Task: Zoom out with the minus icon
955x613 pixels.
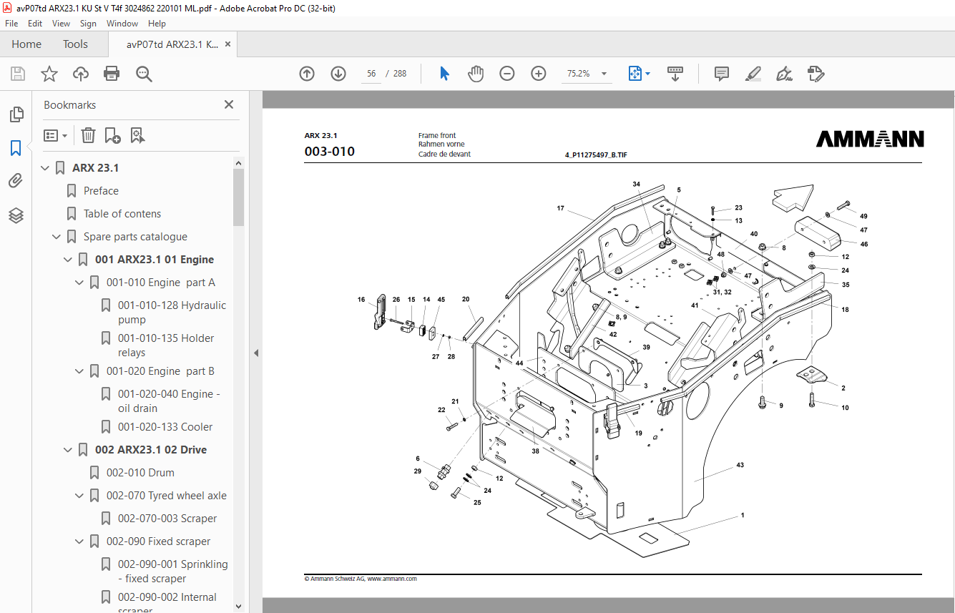Action: coord(507,74)
